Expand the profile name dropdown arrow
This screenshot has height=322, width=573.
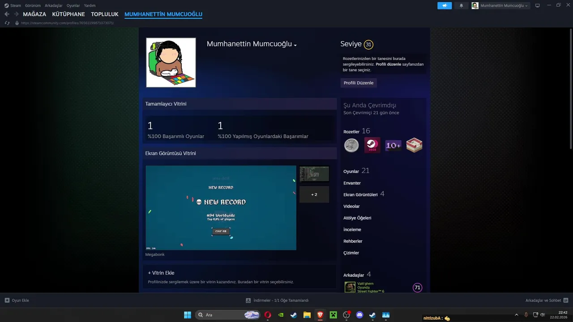[295, 45]
